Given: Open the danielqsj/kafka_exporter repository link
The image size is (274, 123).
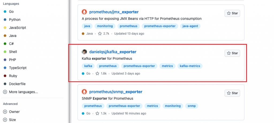Looking at the screenshot, I should pos(113,52).
